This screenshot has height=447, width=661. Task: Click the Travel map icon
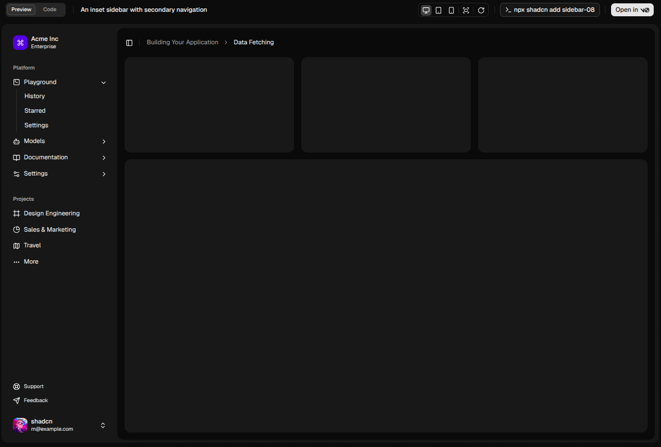[x=16, y=245]
